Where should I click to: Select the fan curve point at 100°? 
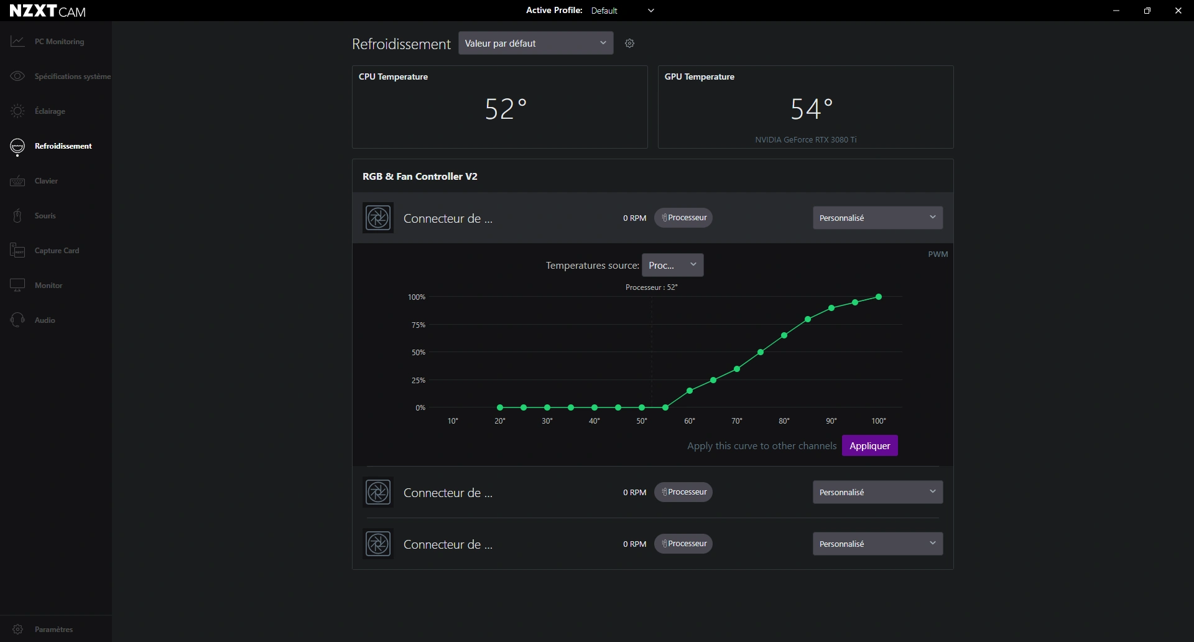coord(879,297)
